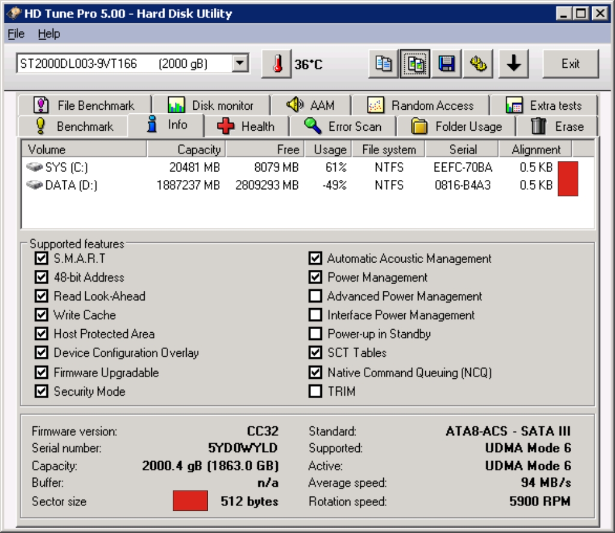Click the HD Tune title bar app icon
The width and height of the screenshot is (615, 533).
(x=14, y=13)
